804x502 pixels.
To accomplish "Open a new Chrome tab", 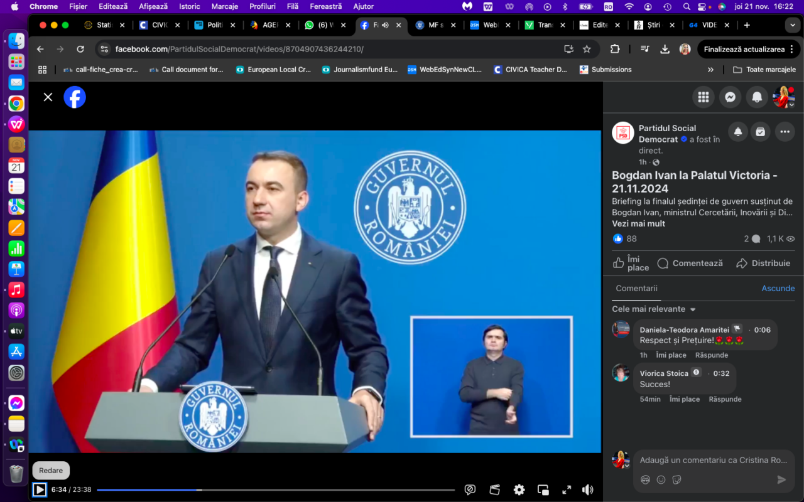I will (747, 25).
